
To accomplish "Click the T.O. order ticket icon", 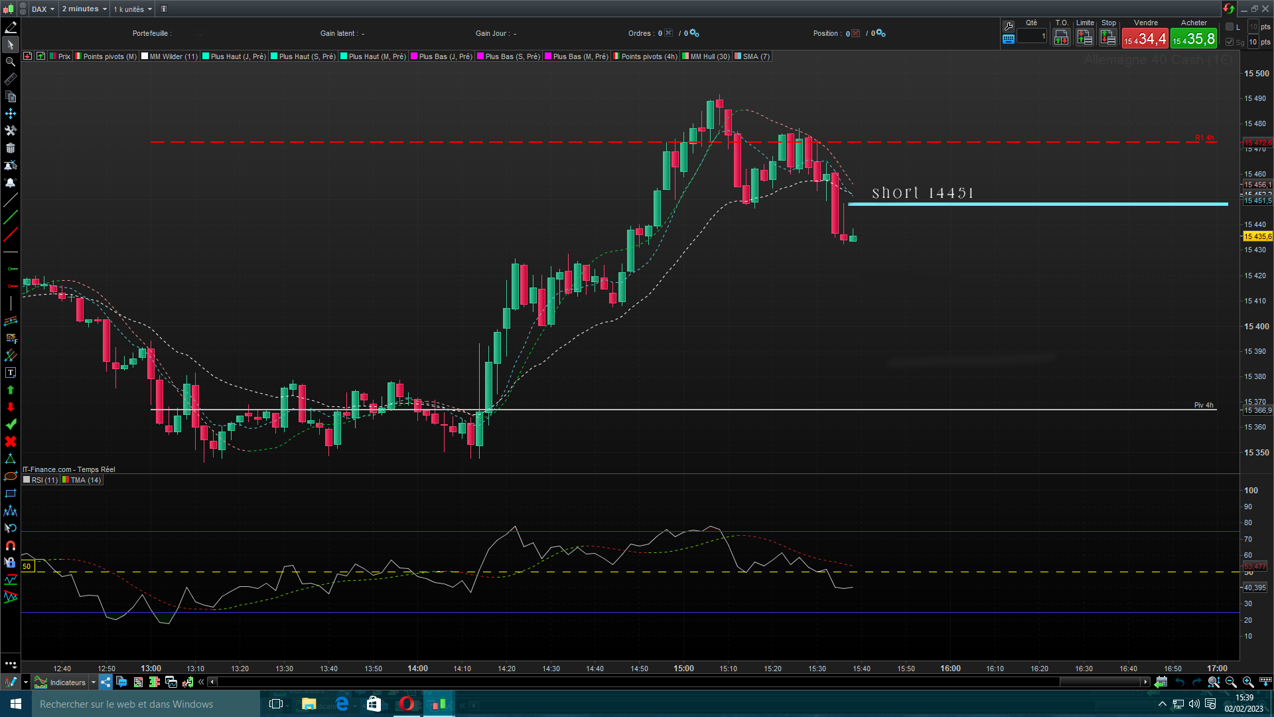I will (1061, 38).
